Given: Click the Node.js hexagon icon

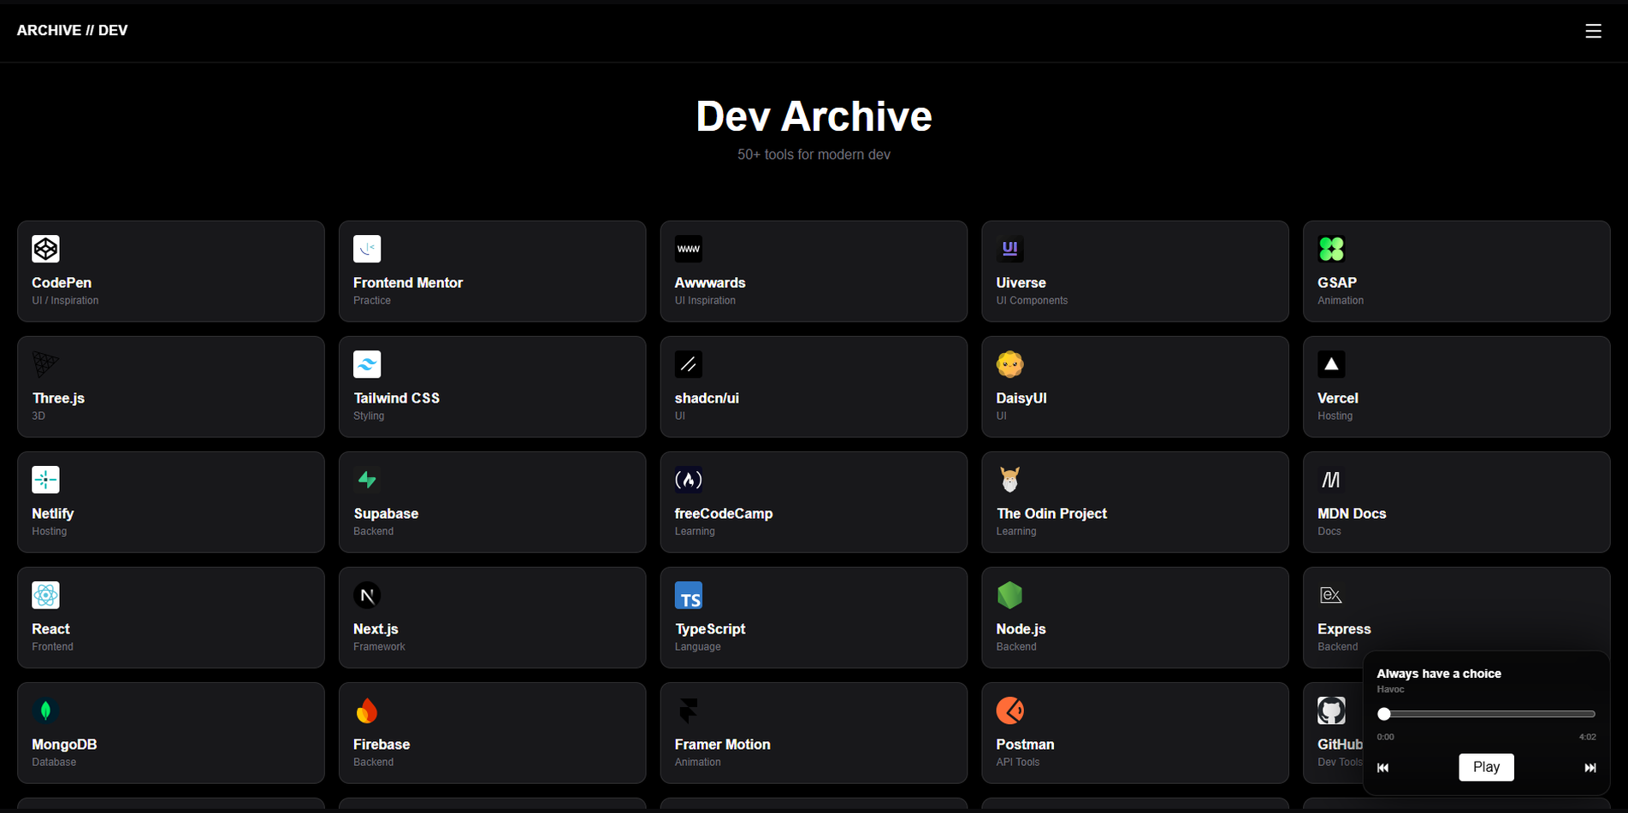Looking at the screenshot, I should coord(1009,595).
